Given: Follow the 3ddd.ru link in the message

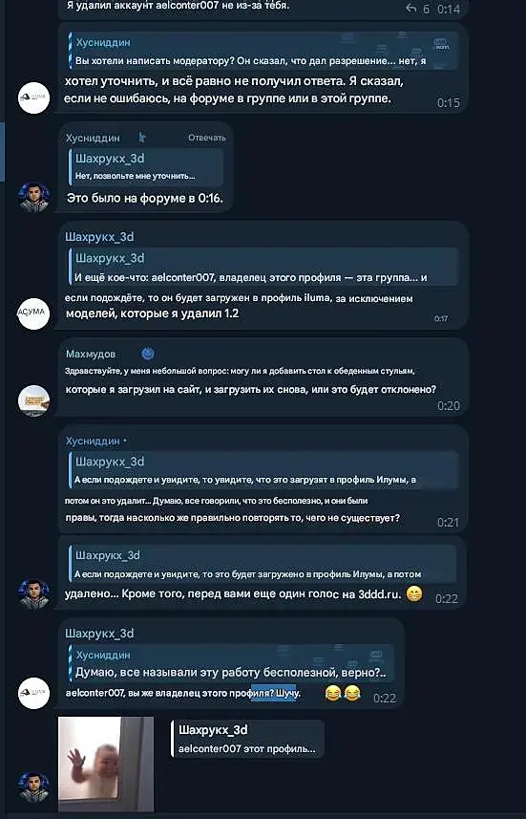Looking at the screenshot, I should pyautogui.click(x=380, y=594).
